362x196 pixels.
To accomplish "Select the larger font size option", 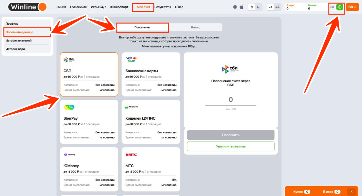I will (x=278, y=7).
